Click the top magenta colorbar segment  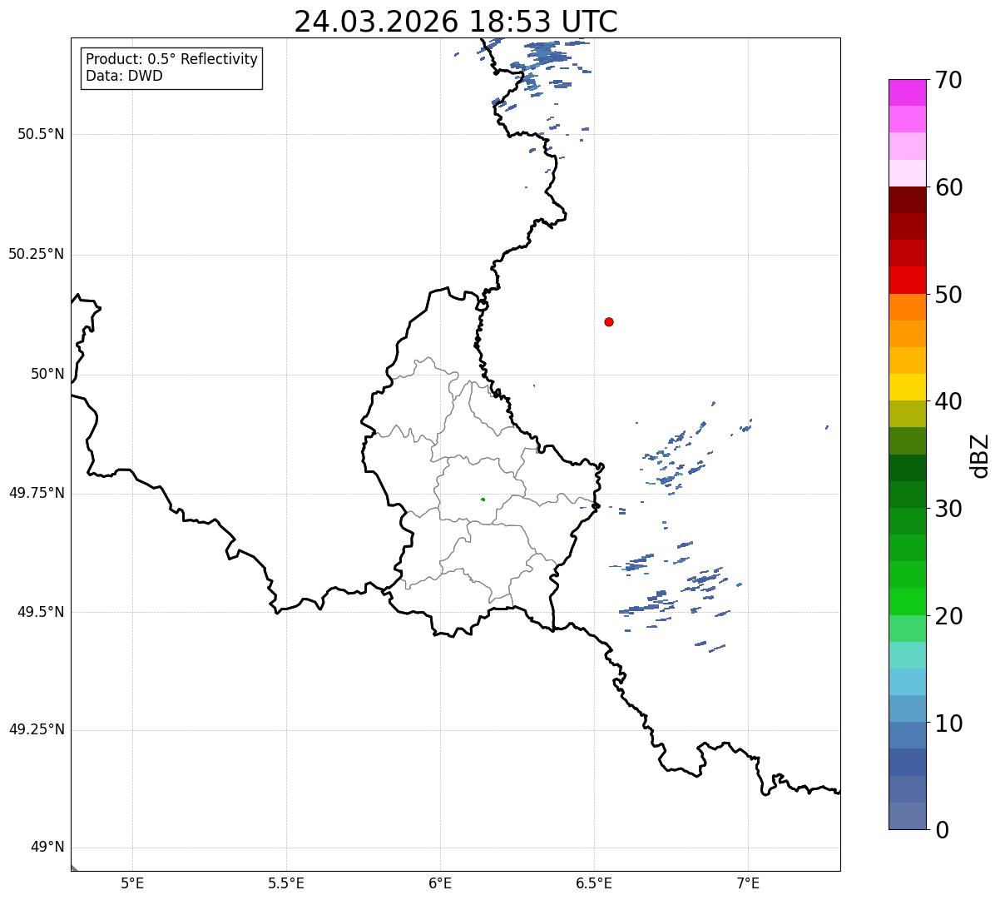pos(907,92)
